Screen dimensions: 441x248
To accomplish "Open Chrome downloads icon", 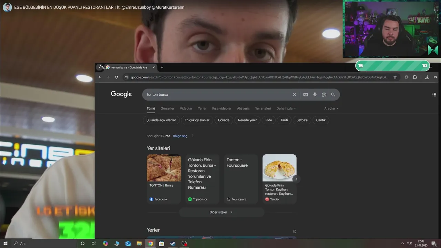I will point(427,77).
